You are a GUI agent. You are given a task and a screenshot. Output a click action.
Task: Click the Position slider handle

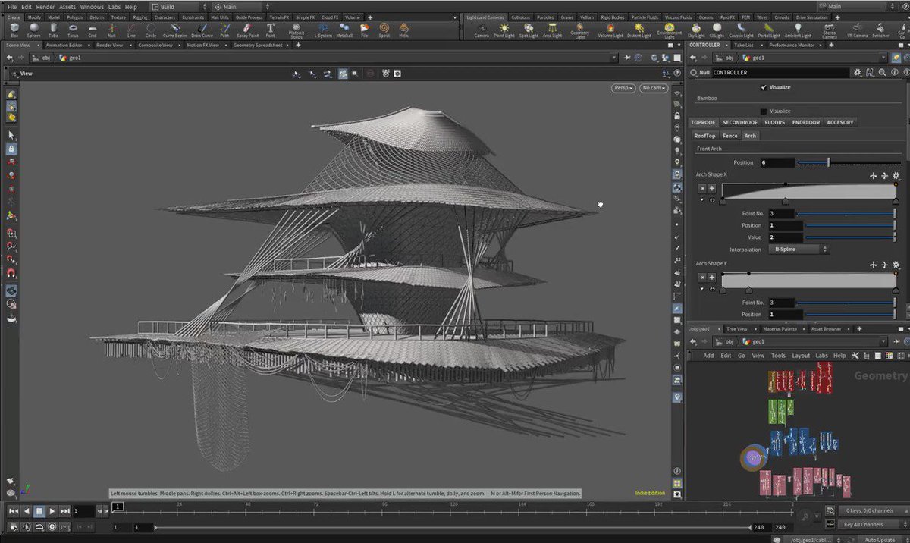[828, 162]
